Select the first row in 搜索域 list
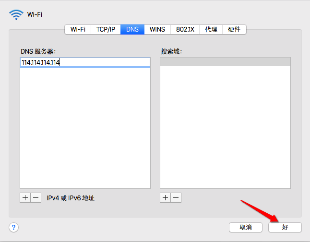Image resolution: width=310 pixels, height=242 pixels. pyautogui.click(x=225, y=62)
